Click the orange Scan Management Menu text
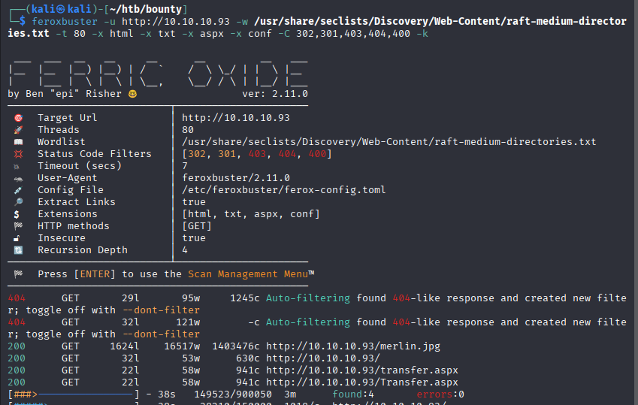The width and height of the screenshot is (638, 405). click(x=248, y=274)
